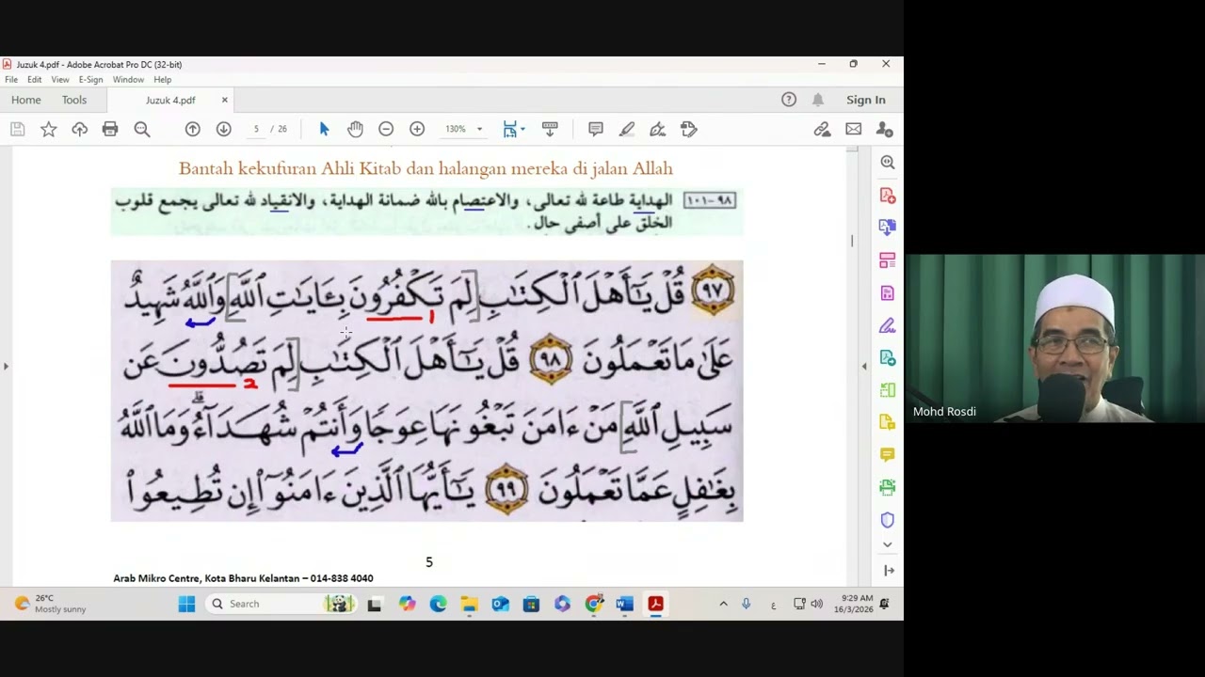Image resolution: width=1205 pixels, height=677 pixels.
Task: Click the Save file icon
Action: pos(17,130)
